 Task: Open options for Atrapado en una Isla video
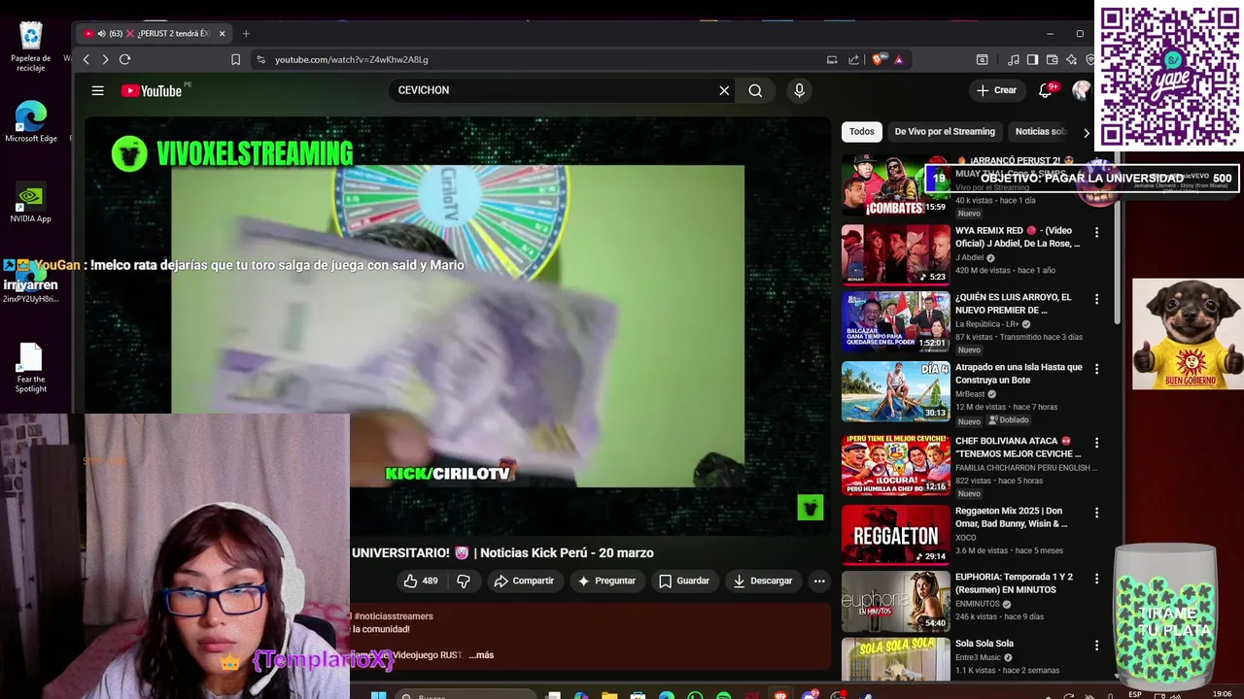coord(1096,369)
